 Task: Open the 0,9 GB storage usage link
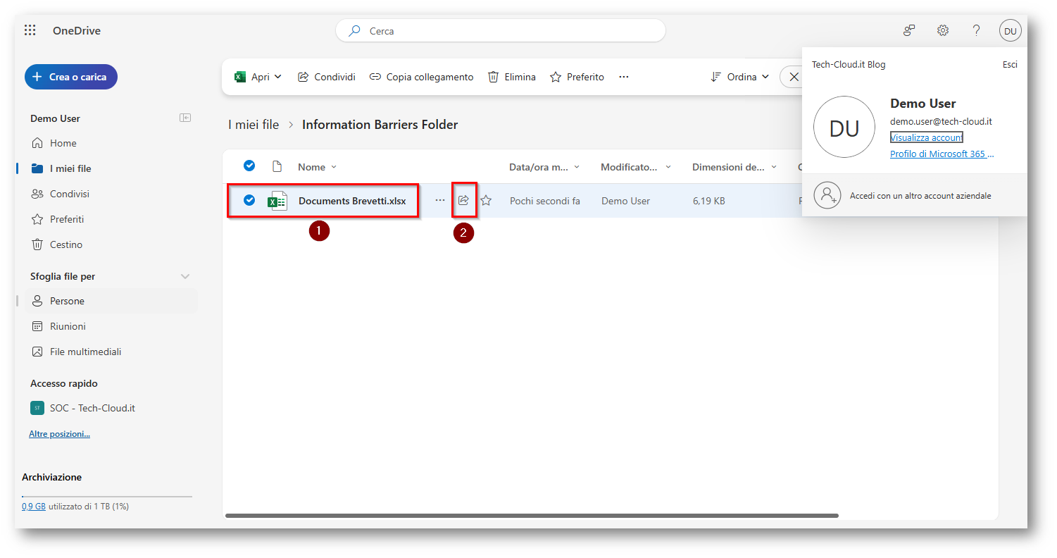pyautogui.click(x=34, y=507)
